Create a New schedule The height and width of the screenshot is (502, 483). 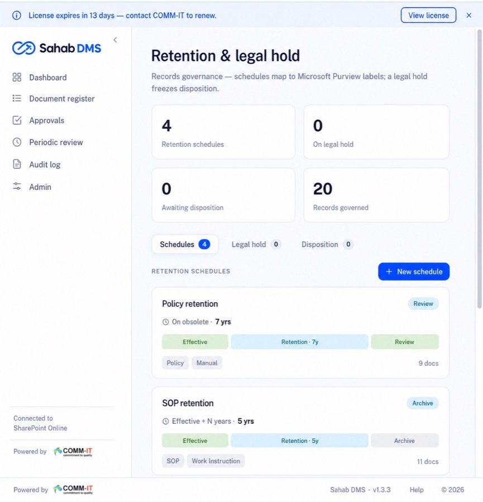(414, 272)
